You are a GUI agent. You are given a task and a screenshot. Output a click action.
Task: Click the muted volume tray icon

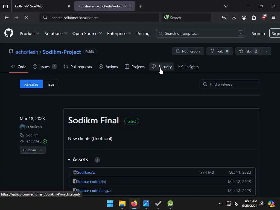(x=236, y=203)
